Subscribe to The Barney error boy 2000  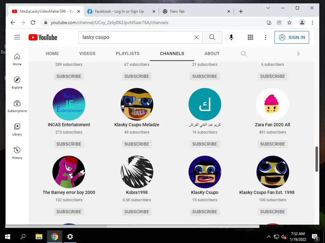coord(69,212)
